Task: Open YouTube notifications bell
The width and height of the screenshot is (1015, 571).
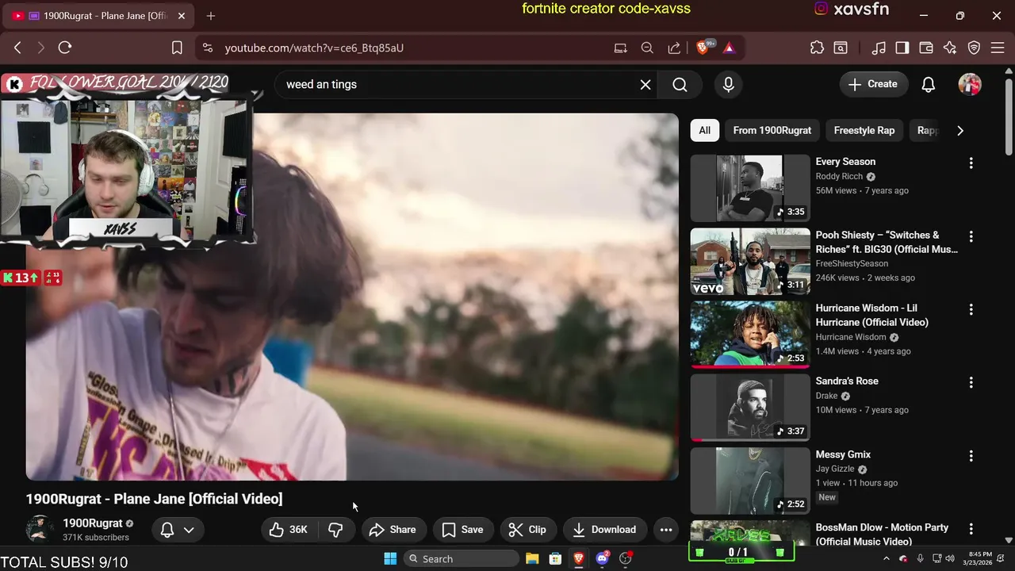Action: (929, 84)
